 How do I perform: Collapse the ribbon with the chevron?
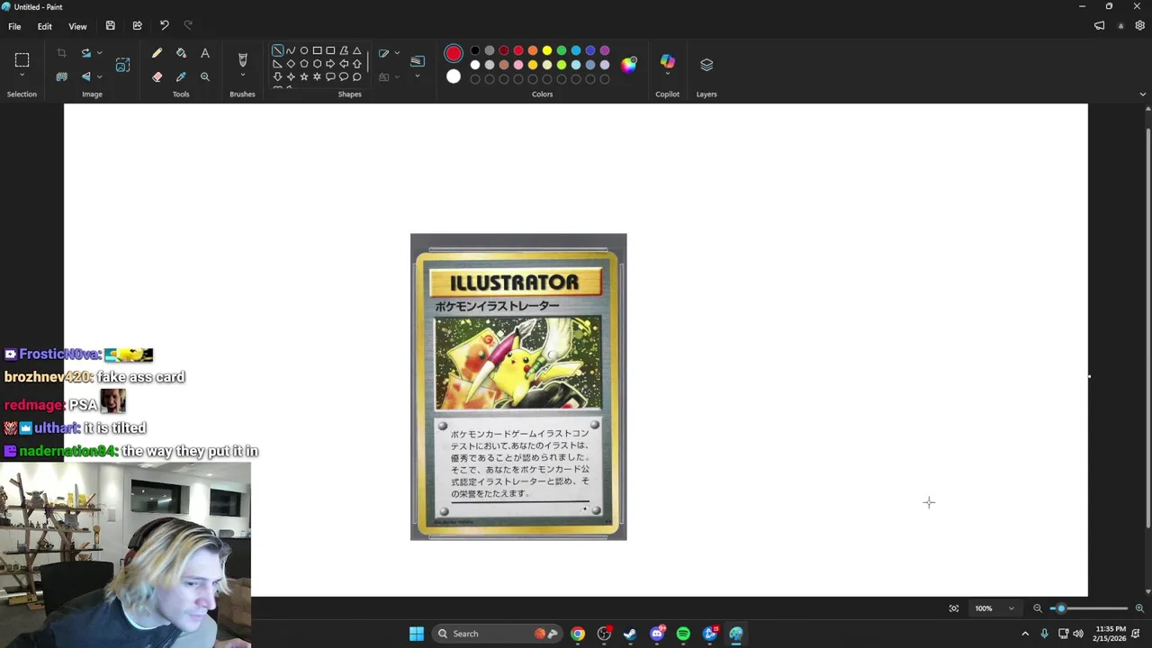[x=1143, y=94]
